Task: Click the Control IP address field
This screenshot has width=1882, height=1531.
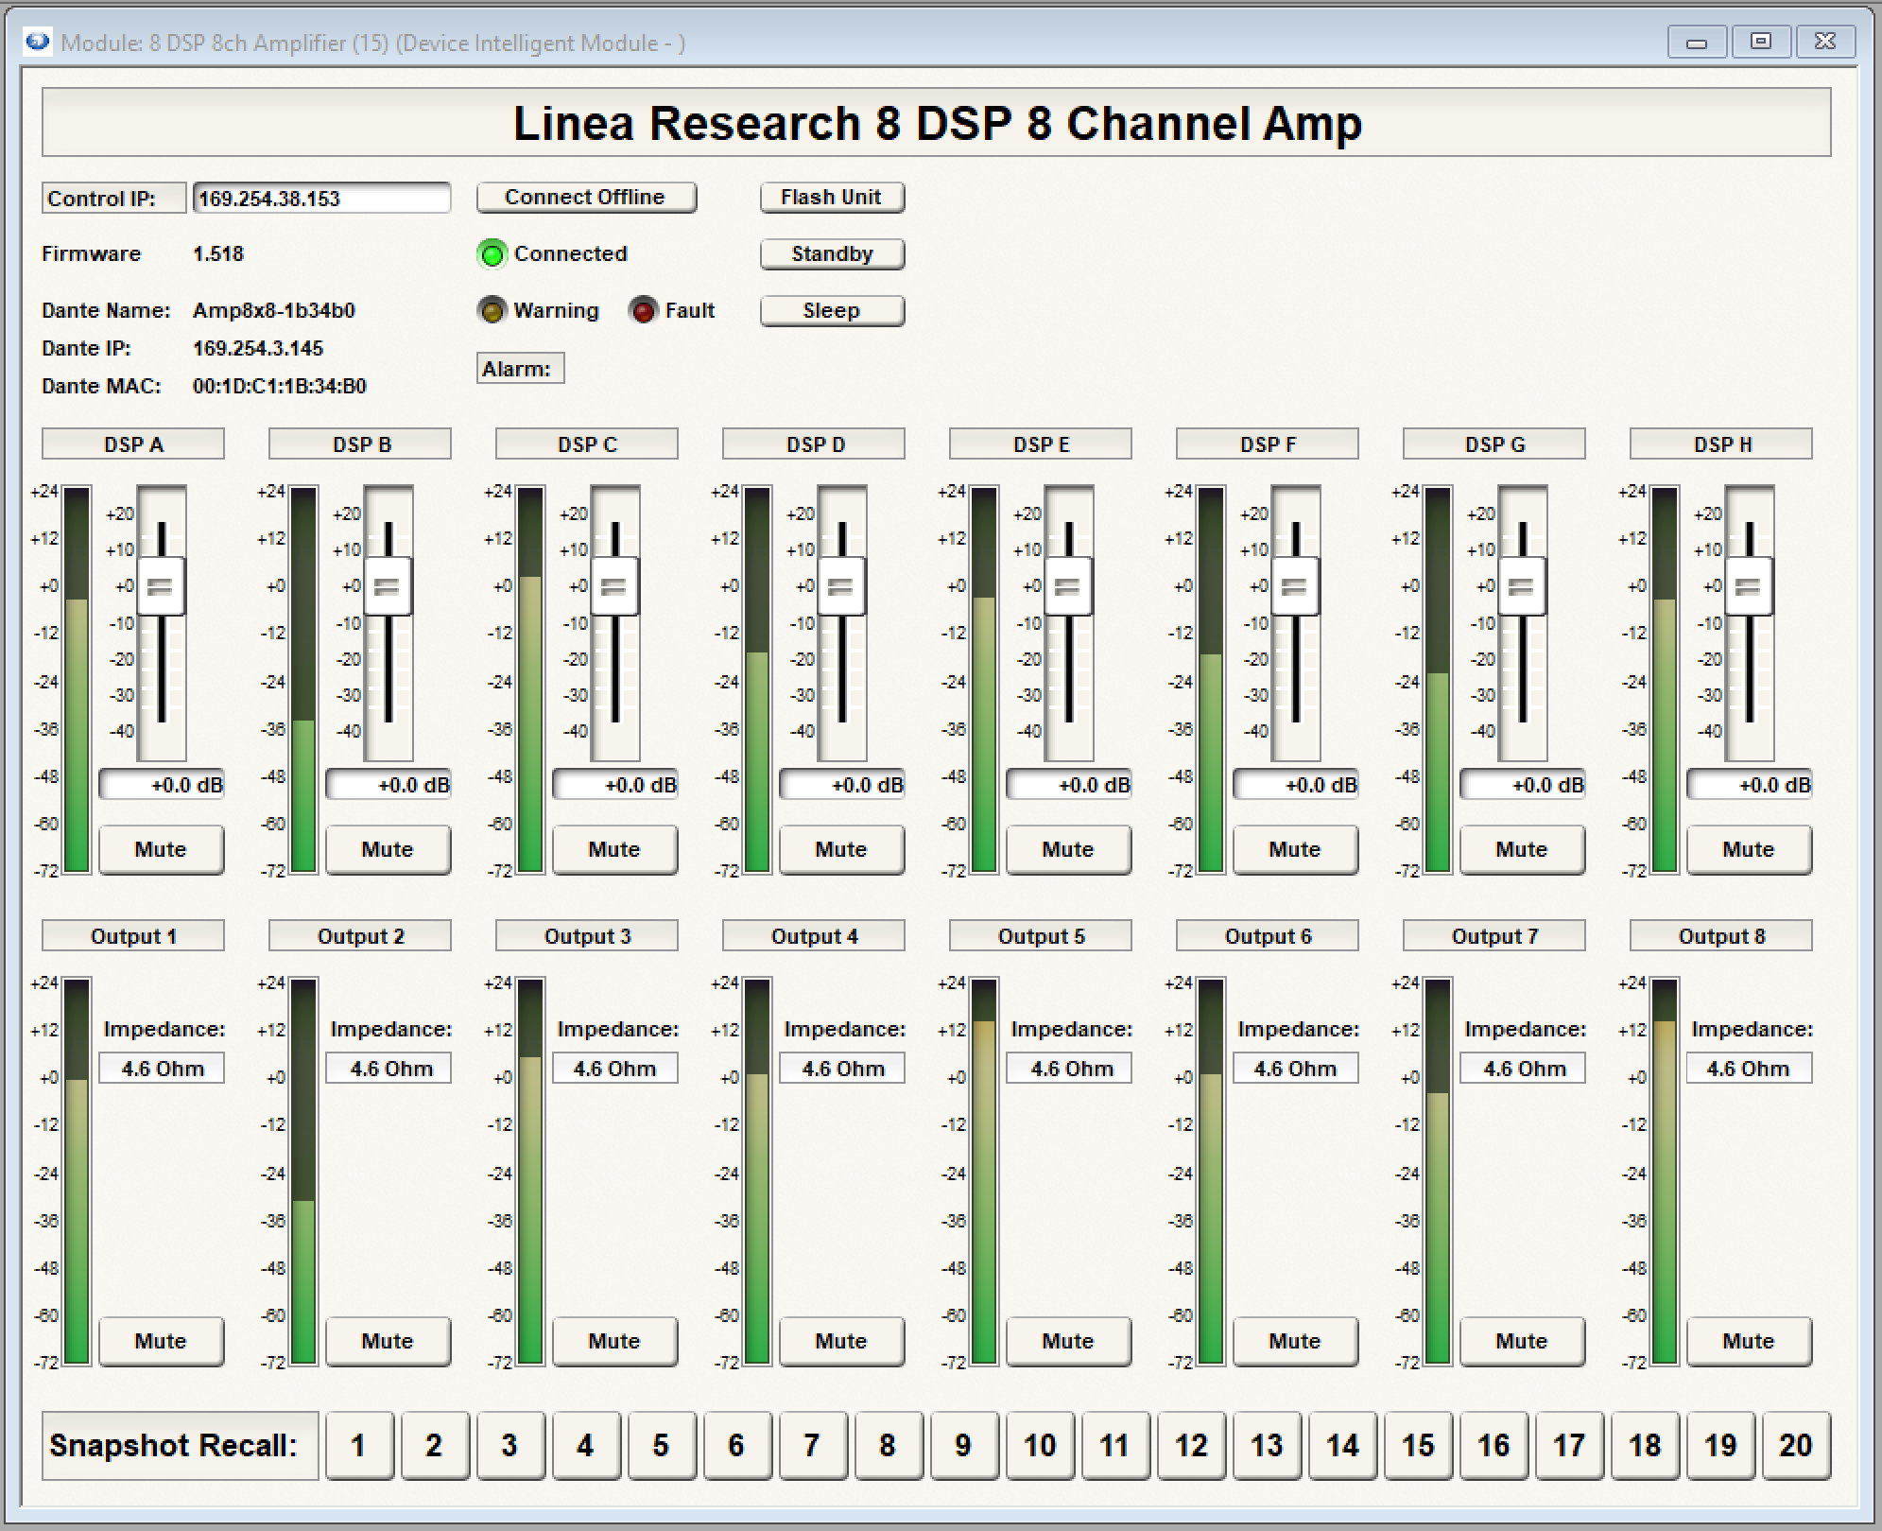Action: coord(321,198)
